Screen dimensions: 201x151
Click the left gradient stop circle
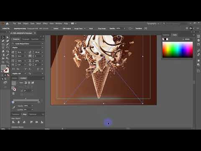pos(13,102)
